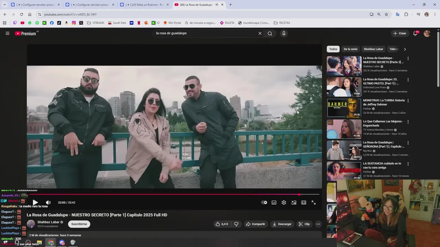Open the RULETA bookmark

click(x=227, y=23)
